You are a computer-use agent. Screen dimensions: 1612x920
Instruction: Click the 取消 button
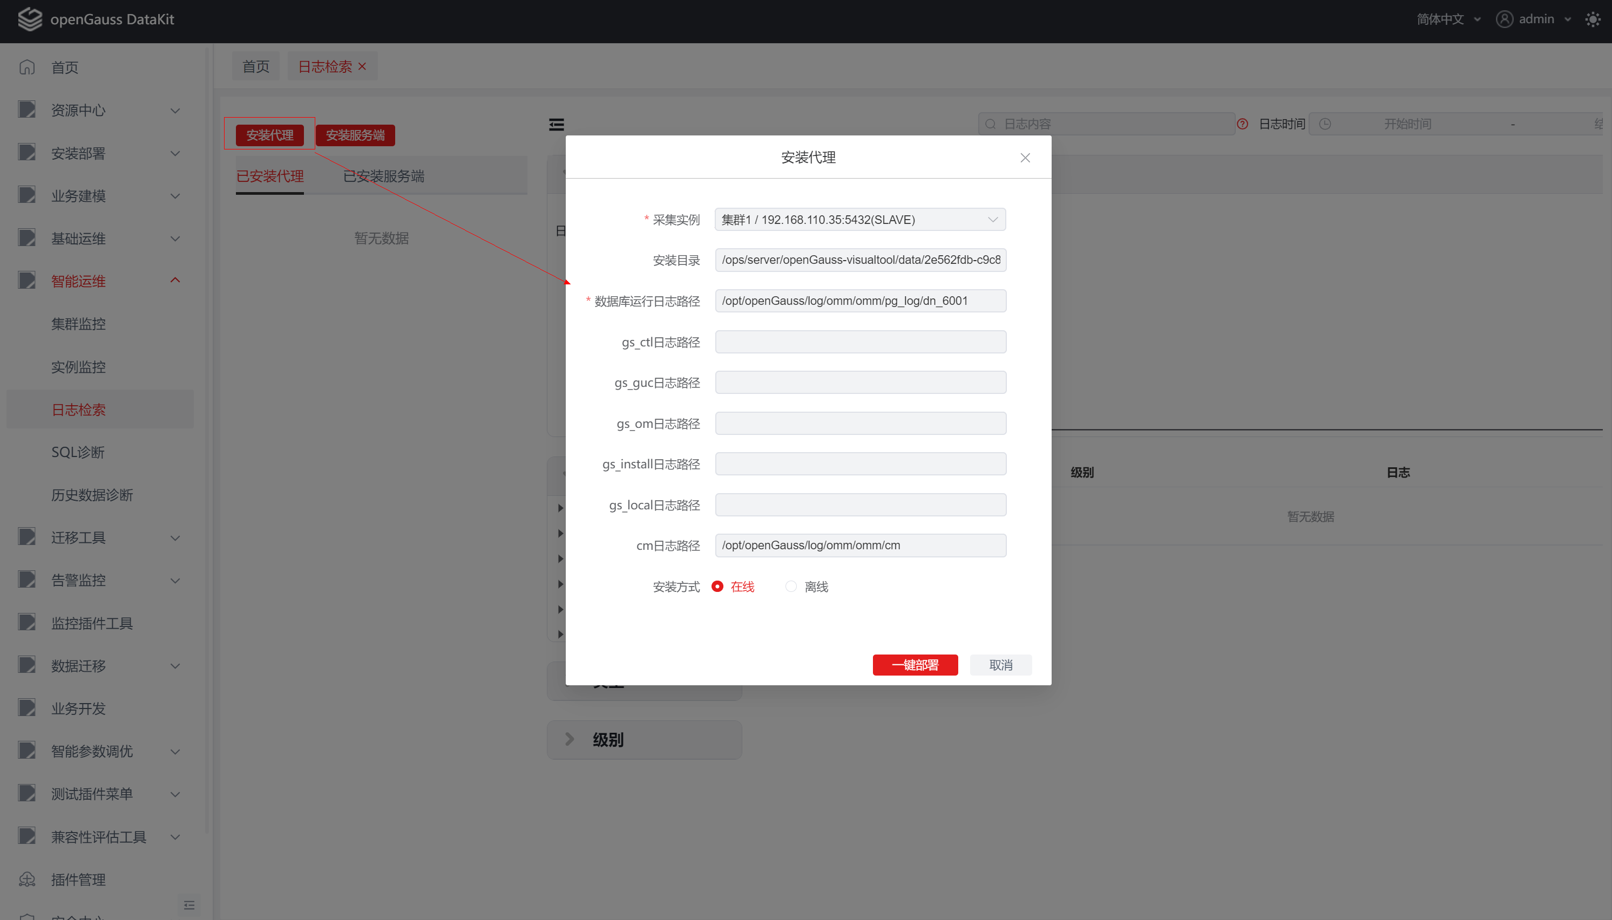[1001, 665]
